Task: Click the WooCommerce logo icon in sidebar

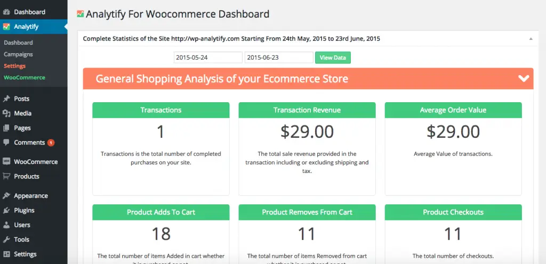Action: coord(6,161)
